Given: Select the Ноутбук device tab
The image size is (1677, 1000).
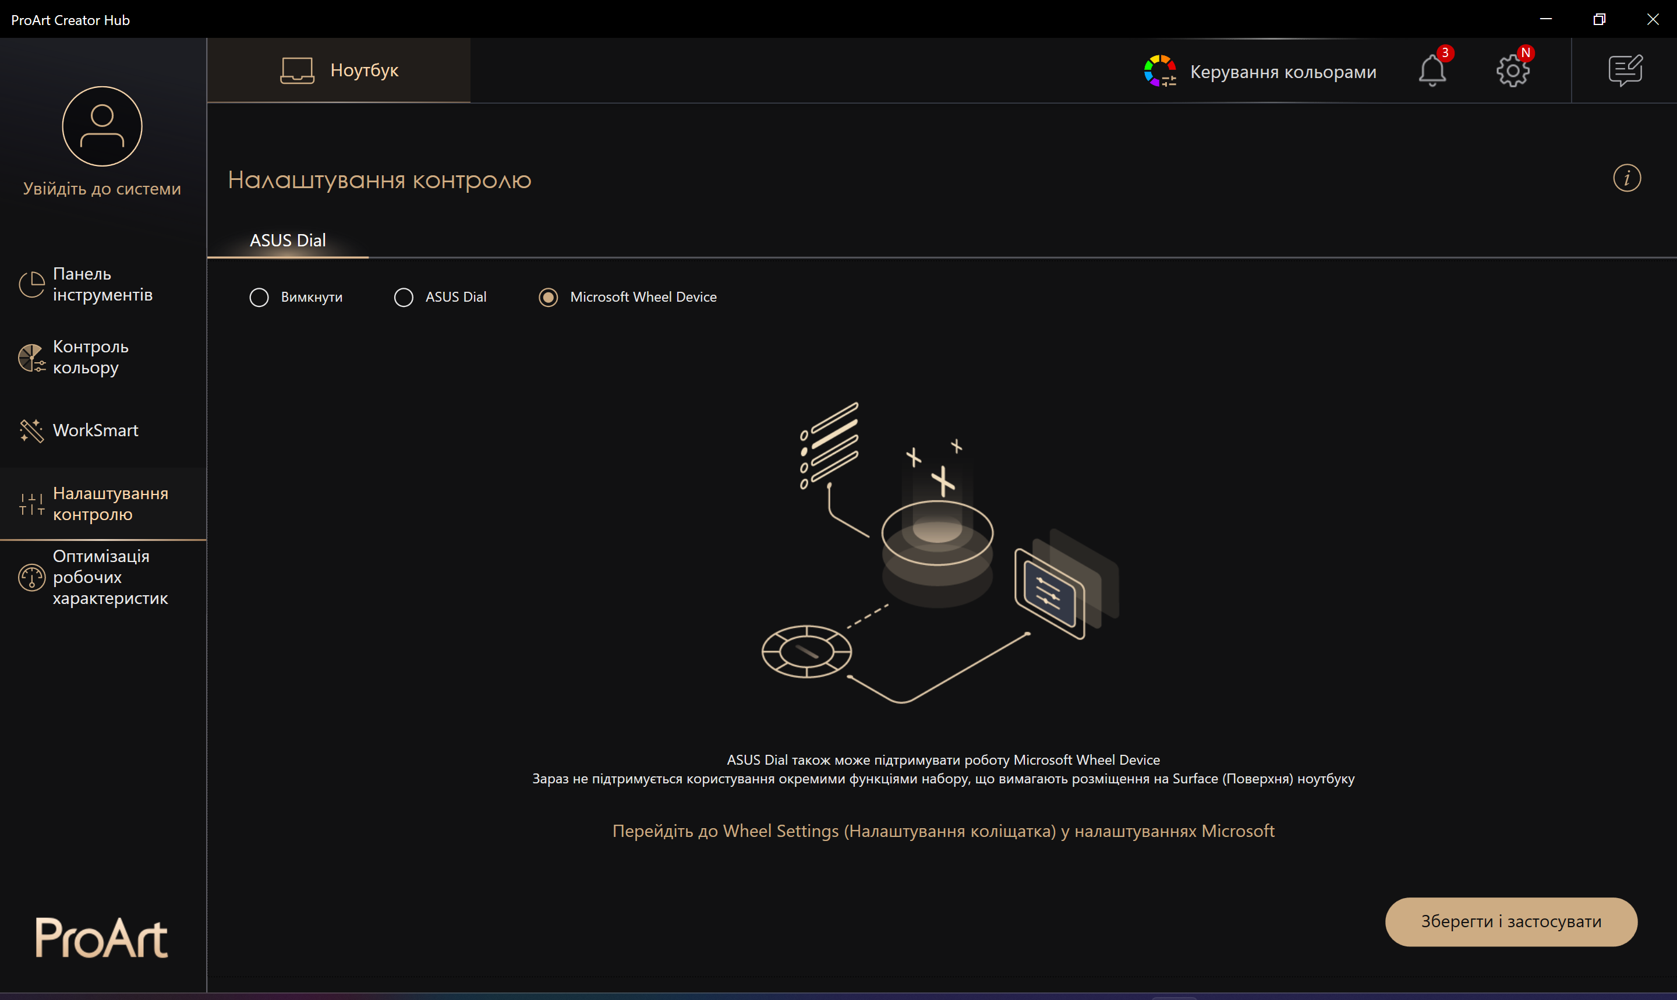Looking at the screenshot, I should pyautogui.click(x=339, y=70).
